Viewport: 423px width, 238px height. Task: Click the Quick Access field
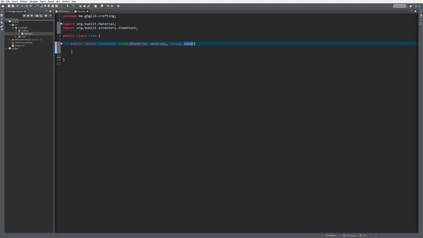[x=399, y=6]
